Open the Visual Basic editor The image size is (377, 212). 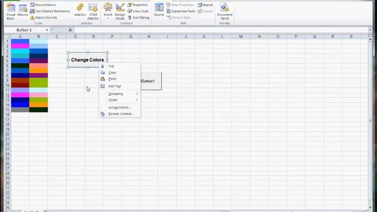point(11,12)
